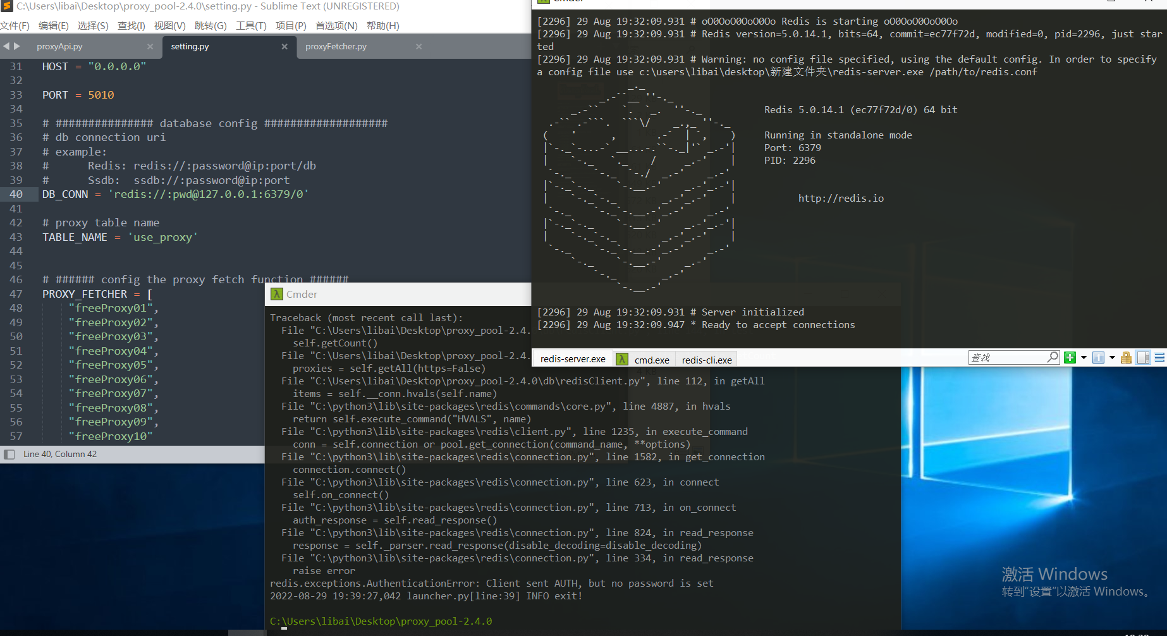Open the 工具(T) menu
This screenshot has height=636, width=1167.
(251, 26)
